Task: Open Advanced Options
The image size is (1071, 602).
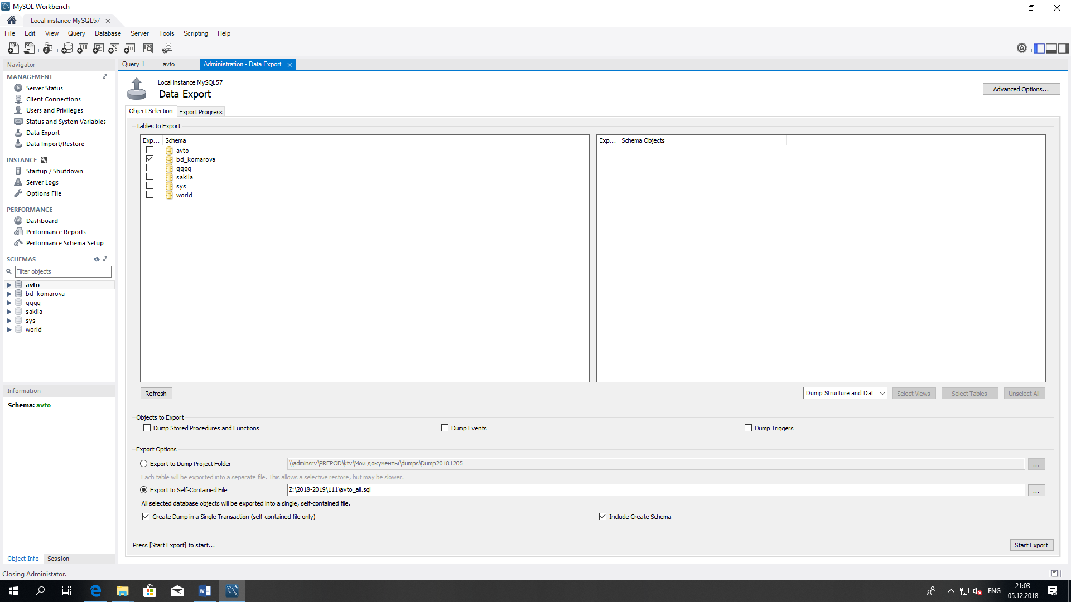Action: click(1021, 89)
